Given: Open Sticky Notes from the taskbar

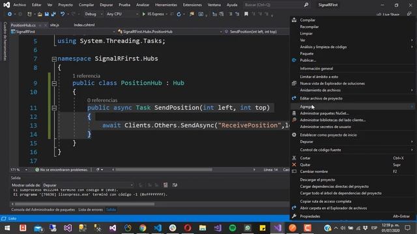Looking at the screenshot, I should (263, 228).
